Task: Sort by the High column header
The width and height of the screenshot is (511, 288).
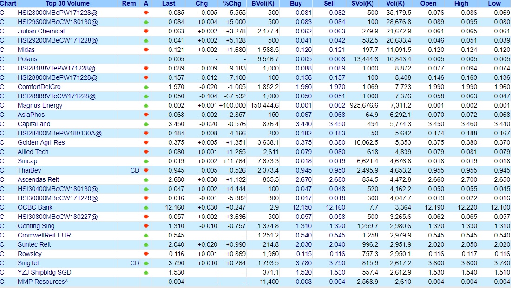Action: (x=461, y=4)
